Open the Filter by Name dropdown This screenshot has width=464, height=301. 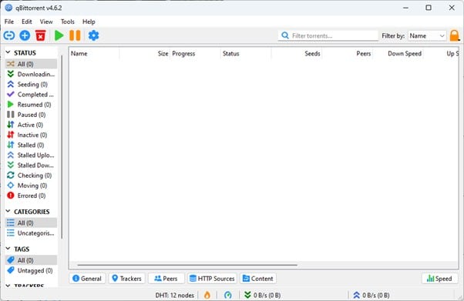(x=427, y=35)
